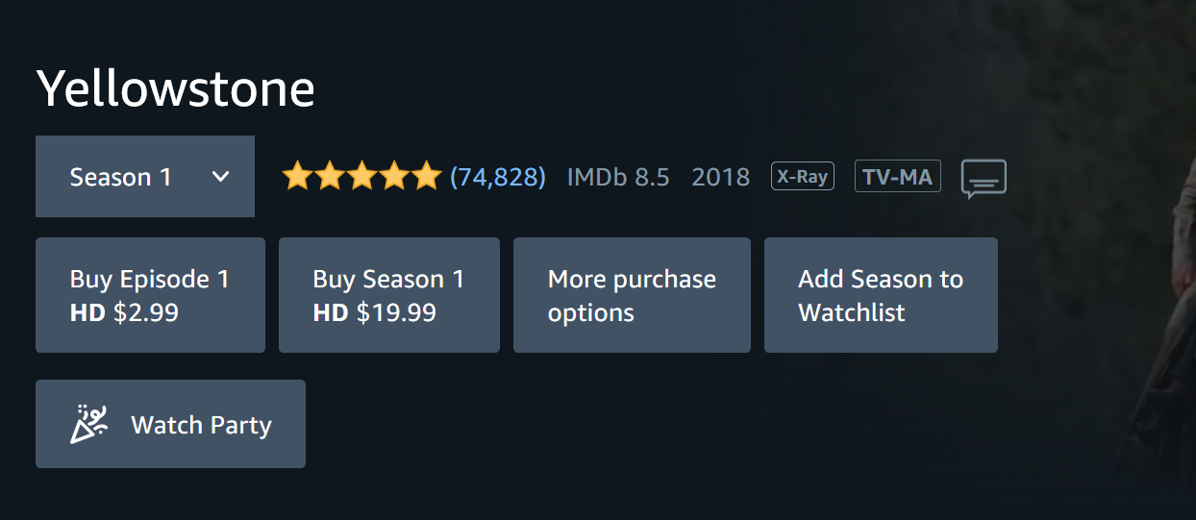The height and width of the screenshot is (520, 1196).
Task: Click the IMDb 8.5 rating text
Action: click(x=618, y=177)
